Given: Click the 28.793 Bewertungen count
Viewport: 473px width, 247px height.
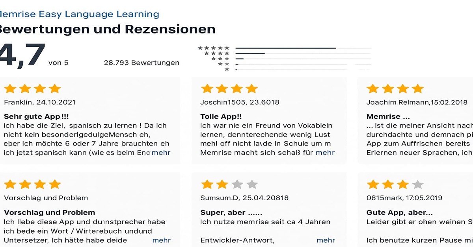Looking at the screenshot, I should (142, 62).
